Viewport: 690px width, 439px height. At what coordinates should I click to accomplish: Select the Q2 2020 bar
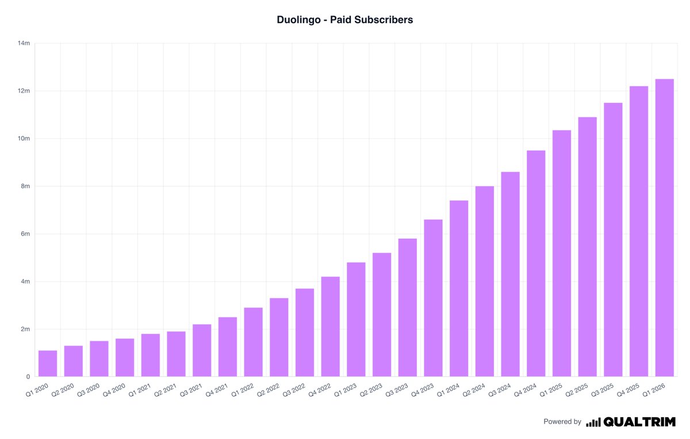click(x=74, y=361)
